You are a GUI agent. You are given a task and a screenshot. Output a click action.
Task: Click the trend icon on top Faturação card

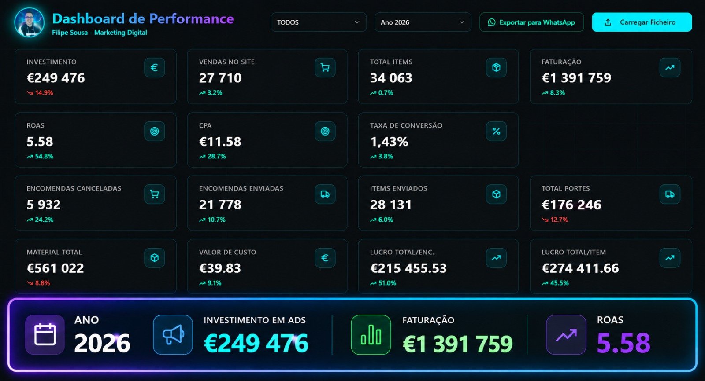pos(670,68)
